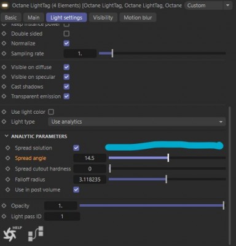The height and width of the screenshot is (246, 236).
Task: Click the Spread angle 14.5 field
Action: pos(90,158)
